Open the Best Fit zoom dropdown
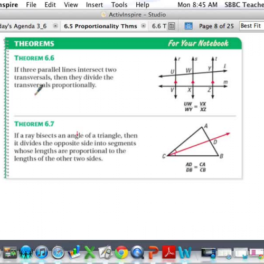Viewport: 264px width, 264px height. click(251, 26)
